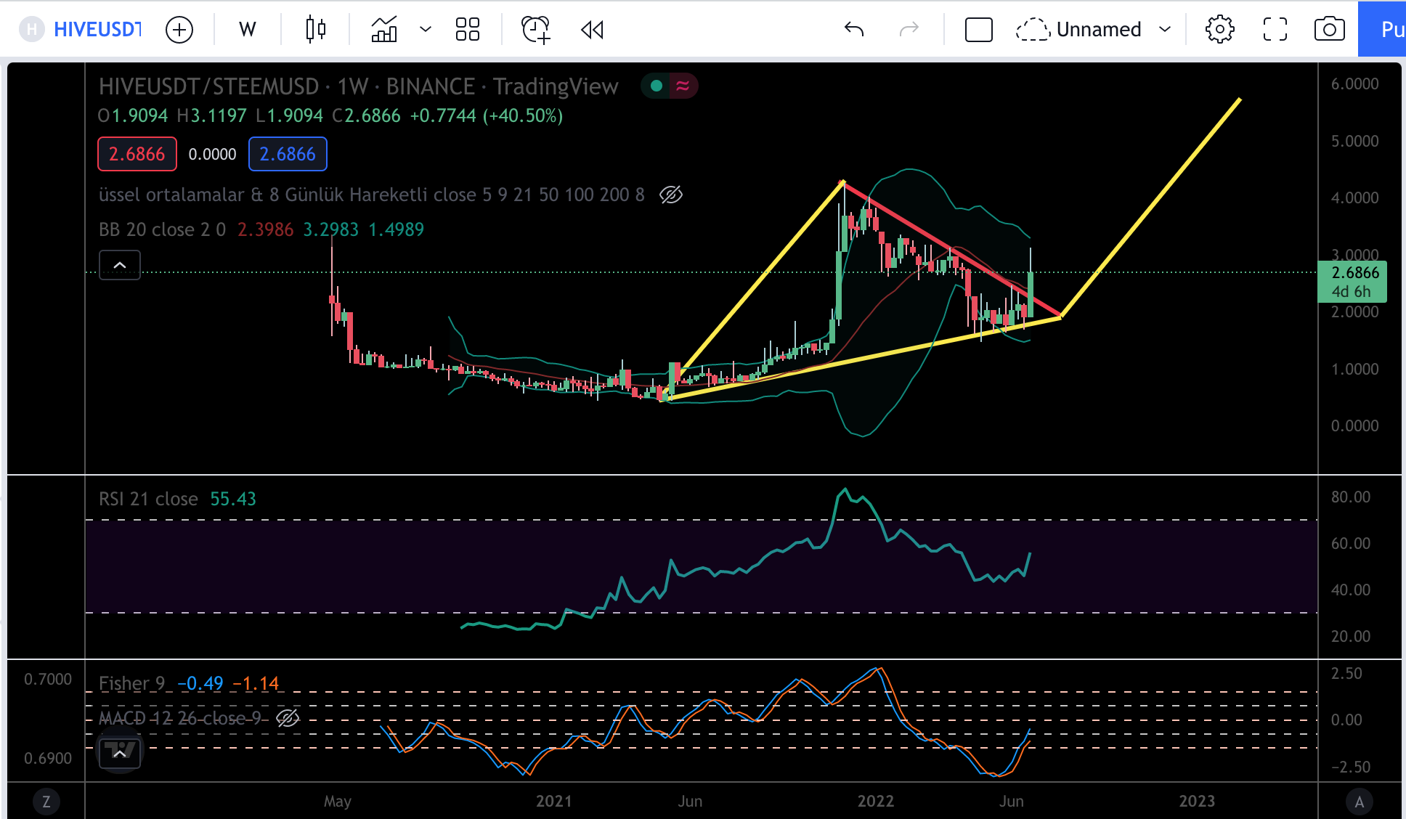The image size is (1406, 819).
Task: Click the 0.0000 spread value
Action: click(213, 155)
